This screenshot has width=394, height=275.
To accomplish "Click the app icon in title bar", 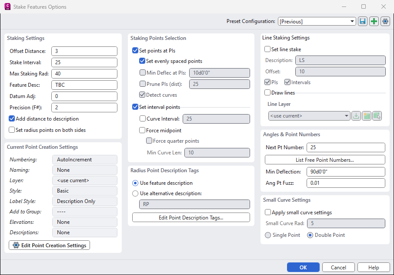I will 7,7.
